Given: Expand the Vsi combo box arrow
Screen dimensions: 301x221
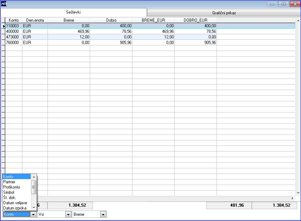Looking at the screenshot, I should point(68,214).
